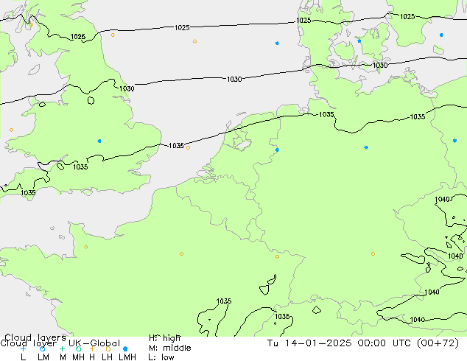Screen dimensions: 467x361
Task: Click the 1025 isobar label over Sweden
Action: [407, 17]
